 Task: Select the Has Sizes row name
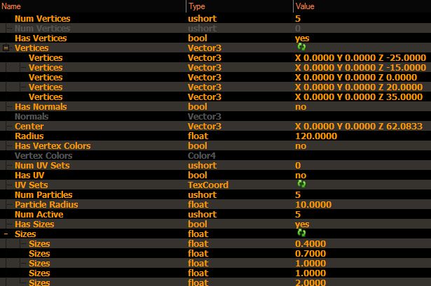pos(34,224)
